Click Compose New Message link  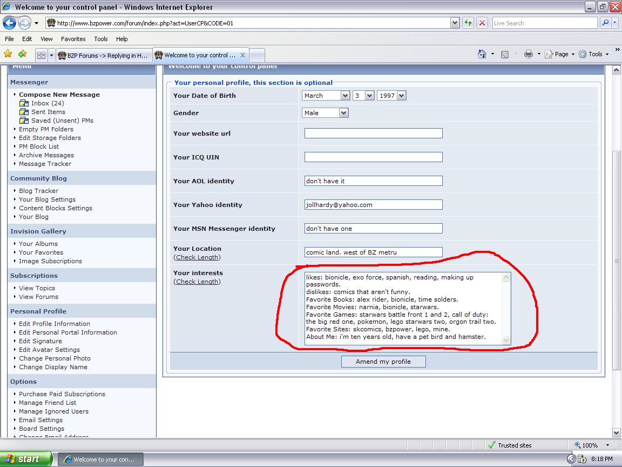coord(59,95)
